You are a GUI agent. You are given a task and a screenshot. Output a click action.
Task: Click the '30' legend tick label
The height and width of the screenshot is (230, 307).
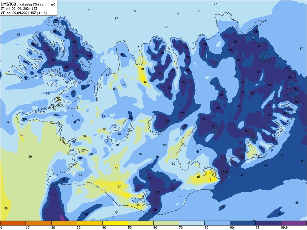(79, 228)
